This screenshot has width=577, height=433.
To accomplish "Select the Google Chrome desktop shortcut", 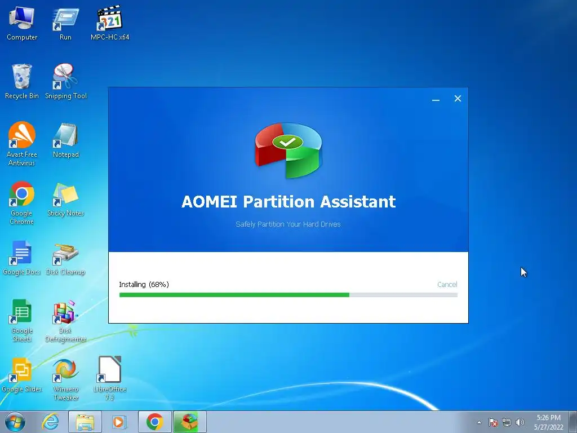I will coord(22,203).
